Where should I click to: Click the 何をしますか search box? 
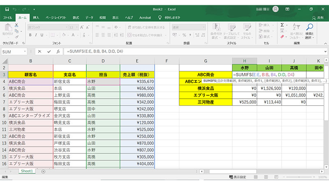point(172,18)
